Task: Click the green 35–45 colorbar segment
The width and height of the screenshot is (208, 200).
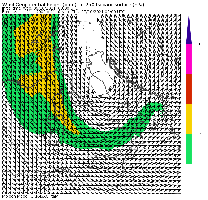Action: (189, 149)
